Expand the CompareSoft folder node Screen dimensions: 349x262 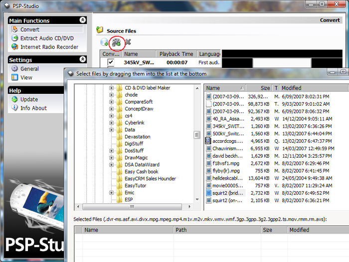(111, 102)
